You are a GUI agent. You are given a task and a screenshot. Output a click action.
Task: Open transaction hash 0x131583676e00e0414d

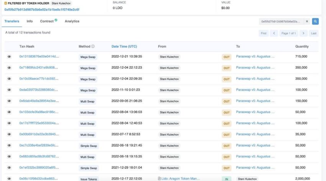point(39,57)
